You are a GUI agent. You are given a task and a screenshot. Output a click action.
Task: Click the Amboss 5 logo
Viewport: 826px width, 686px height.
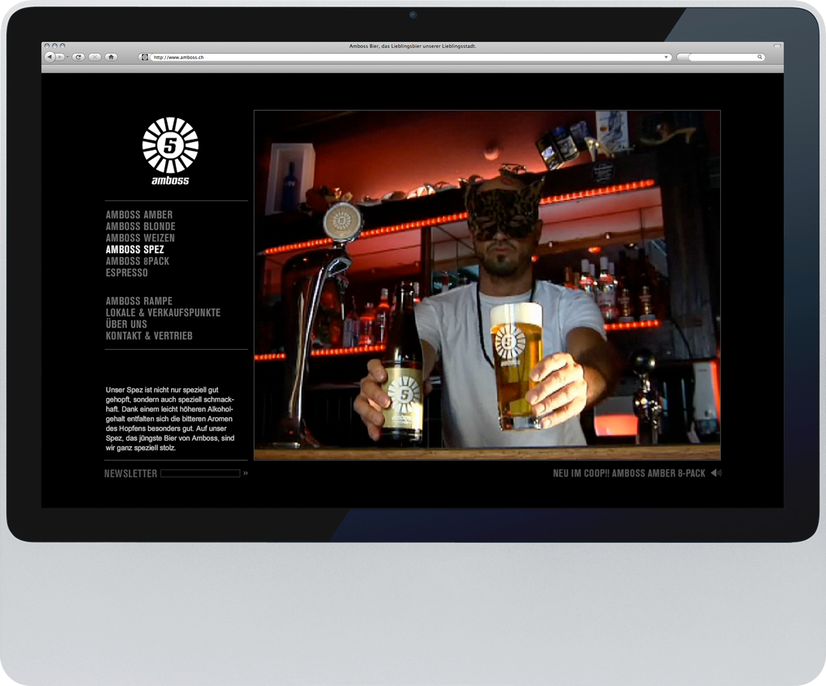pos(170,151)
